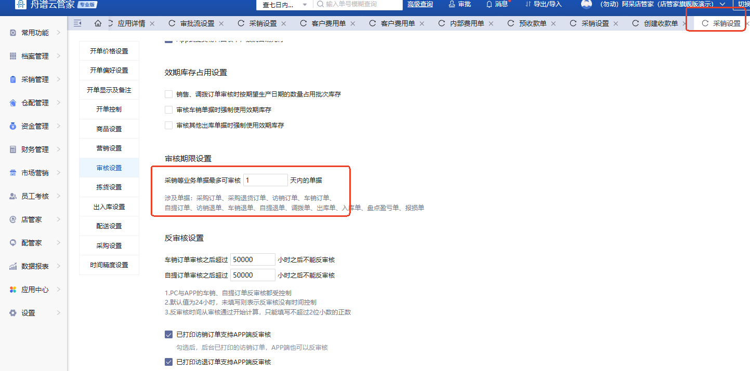The image size is (750, 371).
Task: Check 审核其他出库单据时强制使用效期库存 option
Action: (168, 126)
